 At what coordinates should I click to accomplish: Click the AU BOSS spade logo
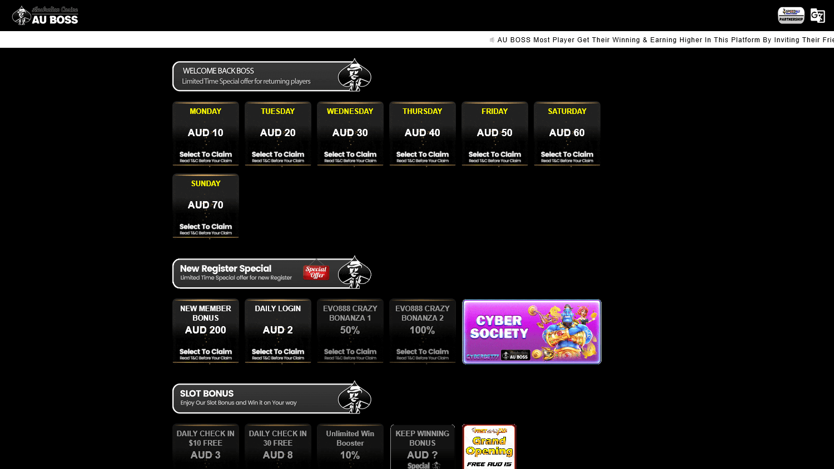pos(22,15)
